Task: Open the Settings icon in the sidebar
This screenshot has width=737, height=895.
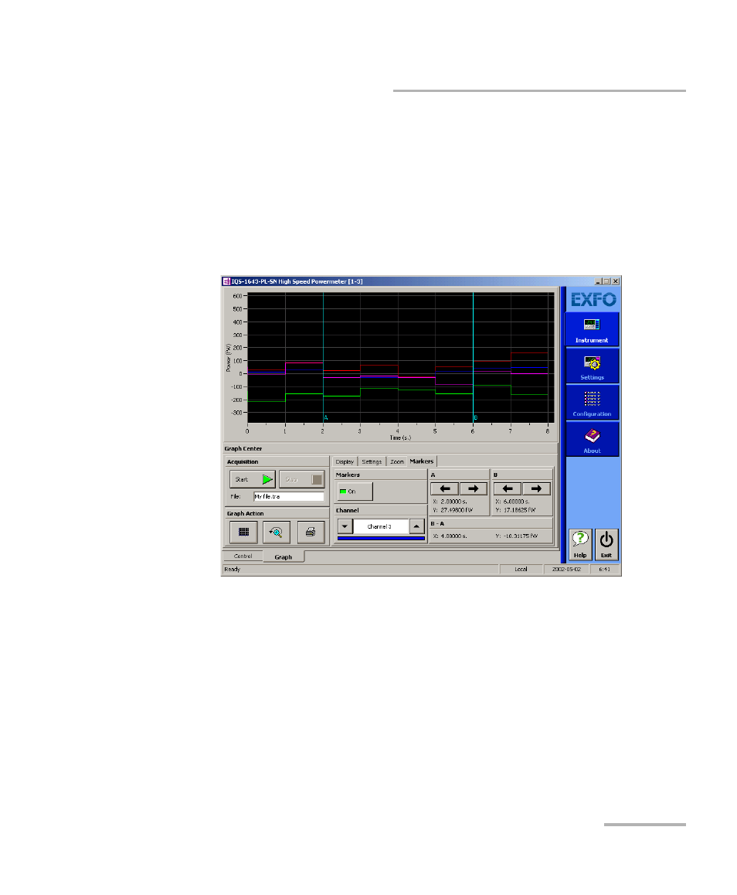Action: point(592,366)
